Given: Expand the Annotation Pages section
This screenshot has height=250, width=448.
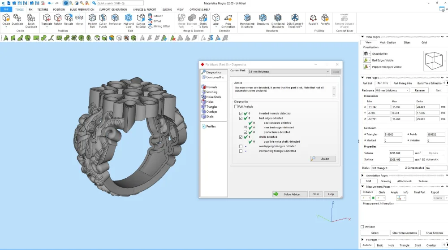Looking at the screenshot, I should coord(362,175).
